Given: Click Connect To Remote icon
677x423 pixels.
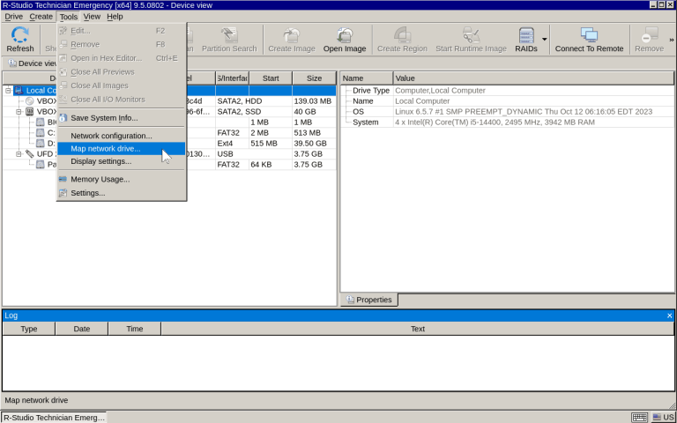Looking at the screenshot, I should click(x=588, y=39).
